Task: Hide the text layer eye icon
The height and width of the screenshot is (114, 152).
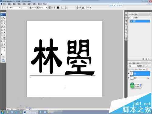Action: click(x=129, y=74)
